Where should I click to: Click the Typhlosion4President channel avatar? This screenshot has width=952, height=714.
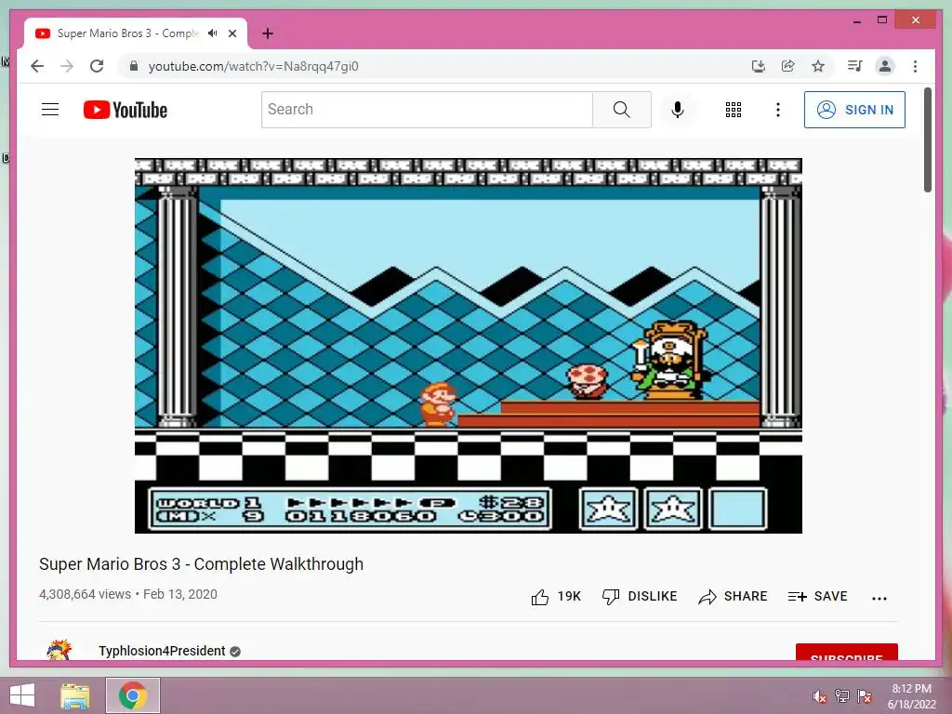[x=59, y=650]
